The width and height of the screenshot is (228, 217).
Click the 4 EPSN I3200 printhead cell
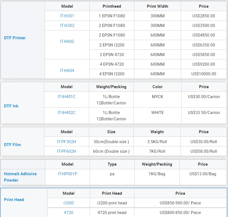(112, 74)
